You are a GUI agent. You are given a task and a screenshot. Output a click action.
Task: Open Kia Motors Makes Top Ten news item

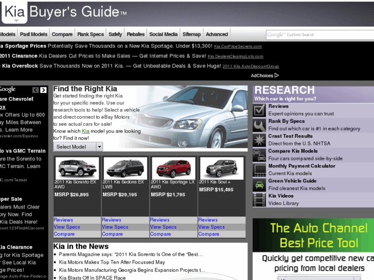tap(112, 262)
